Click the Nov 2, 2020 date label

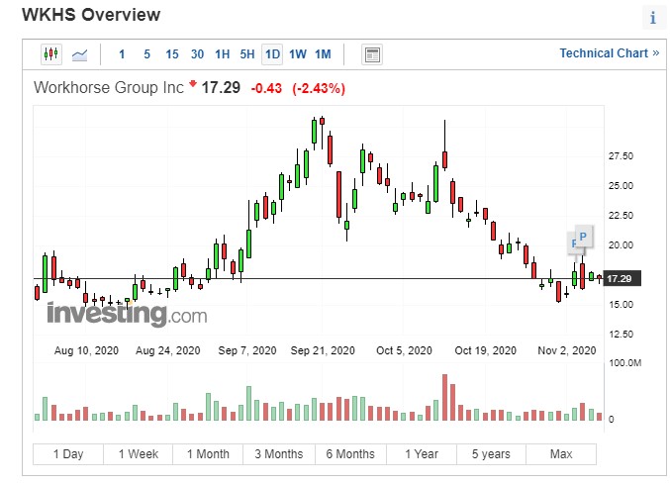coord(567,350)
